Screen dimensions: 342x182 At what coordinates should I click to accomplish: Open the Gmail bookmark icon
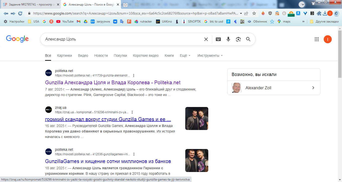[x=79, y=21]
